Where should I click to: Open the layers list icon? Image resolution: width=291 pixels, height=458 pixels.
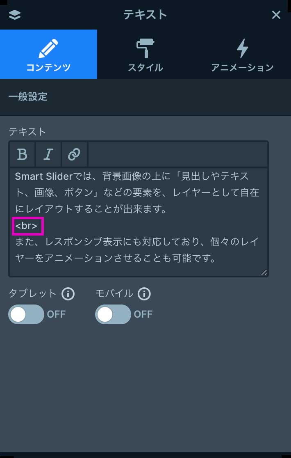[14, 15]
